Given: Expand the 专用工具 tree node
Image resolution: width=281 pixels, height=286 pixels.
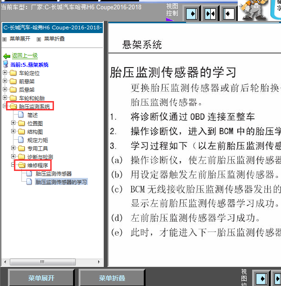Looking at the screenshot, I should tap(13, 148).
